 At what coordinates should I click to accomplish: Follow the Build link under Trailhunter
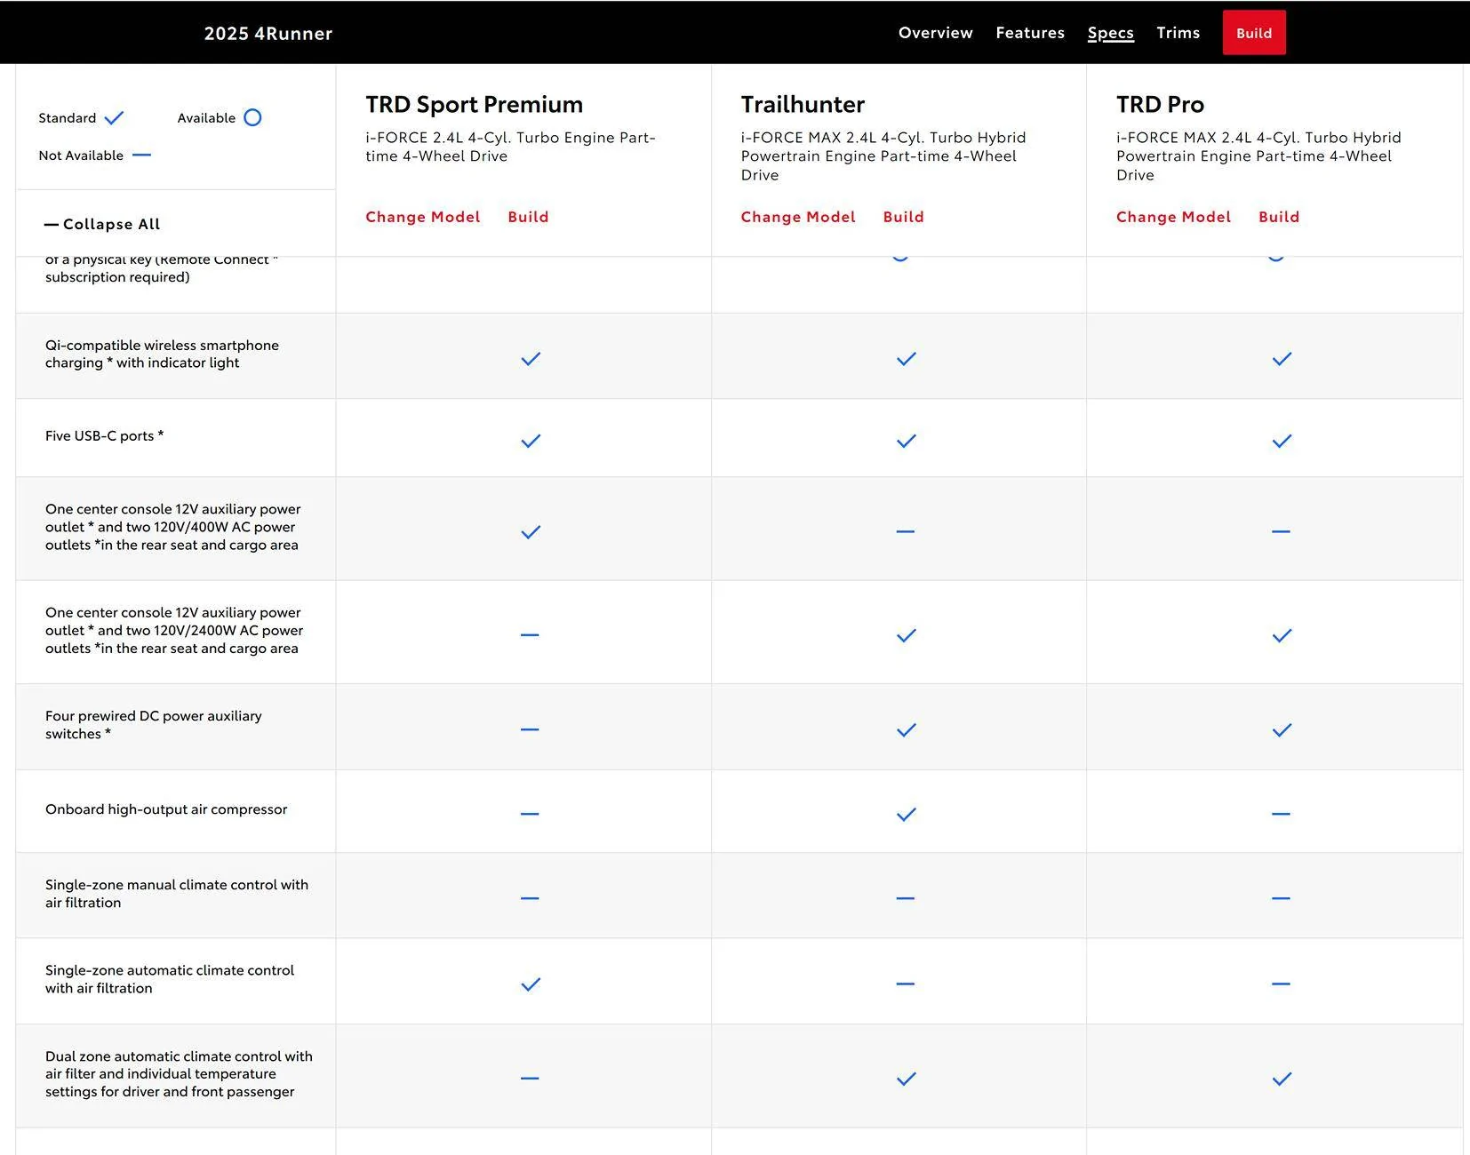coord(903,217)
